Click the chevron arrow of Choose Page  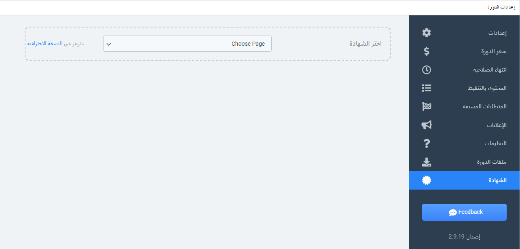109,44
